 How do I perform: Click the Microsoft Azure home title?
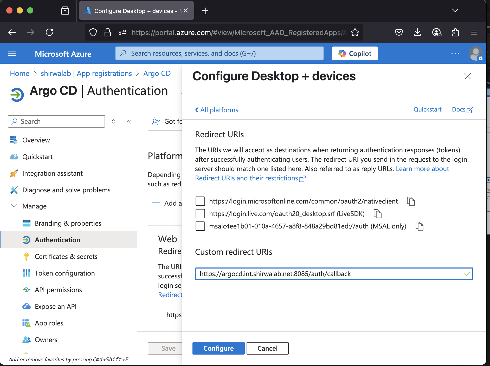(63, 54)
